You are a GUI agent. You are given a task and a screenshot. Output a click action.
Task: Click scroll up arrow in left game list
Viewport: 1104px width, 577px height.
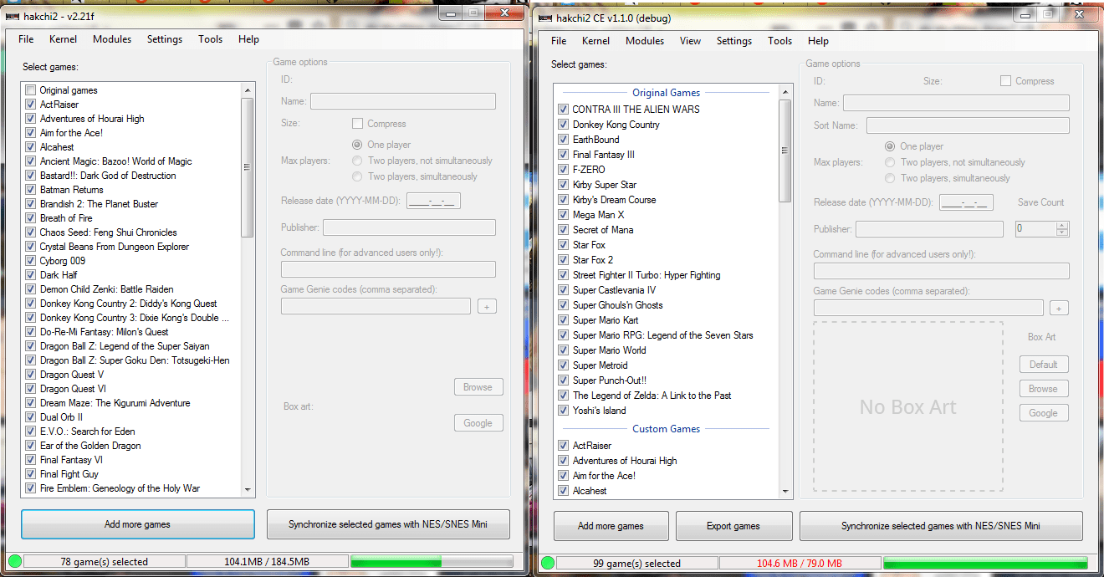[248, 90]
